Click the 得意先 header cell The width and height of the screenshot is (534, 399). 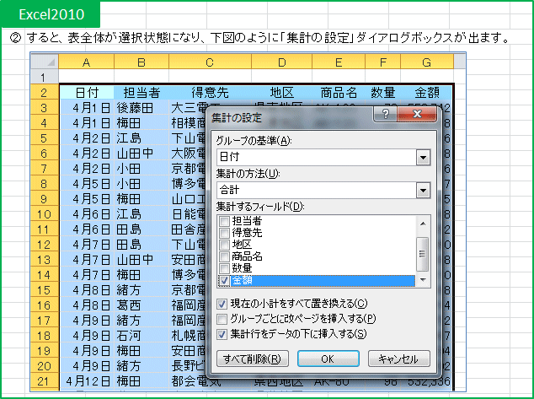click(x=210, y=93)
